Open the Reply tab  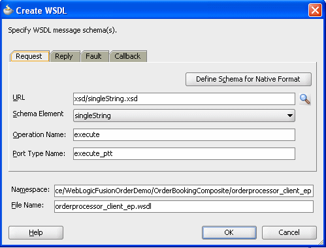[x=65, y=56]
